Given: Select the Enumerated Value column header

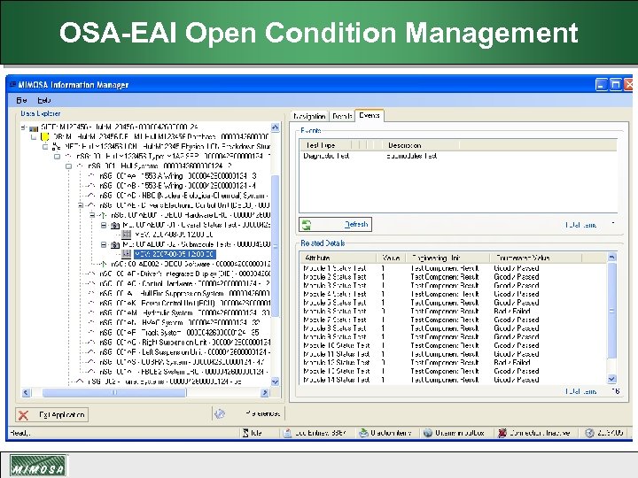Looking at the screenshot, I should coord(536,258).
